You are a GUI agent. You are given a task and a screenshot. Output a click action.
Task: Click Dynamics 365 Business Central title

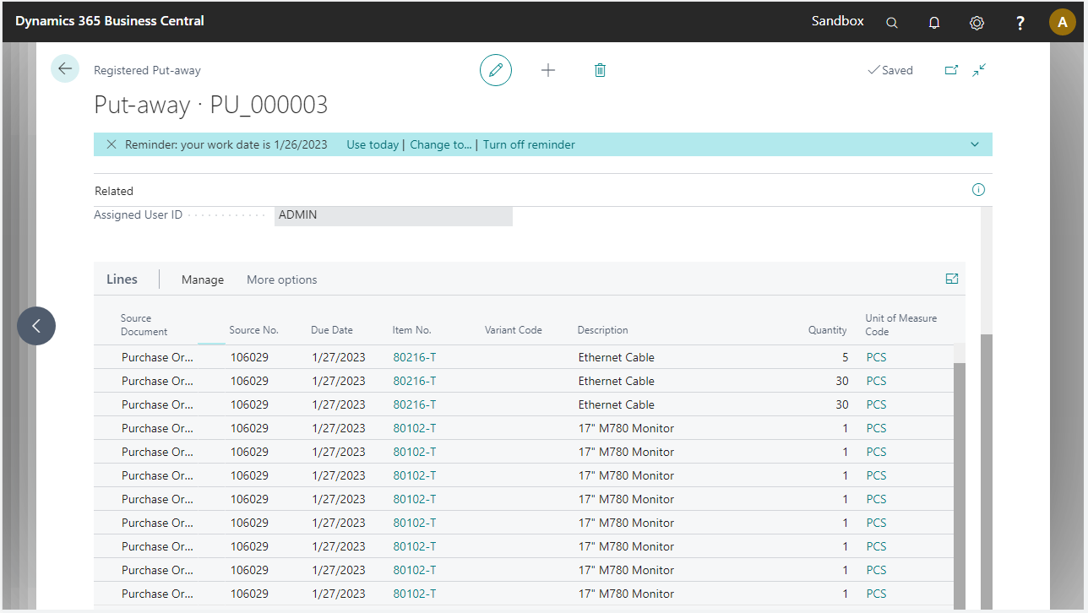110,21
